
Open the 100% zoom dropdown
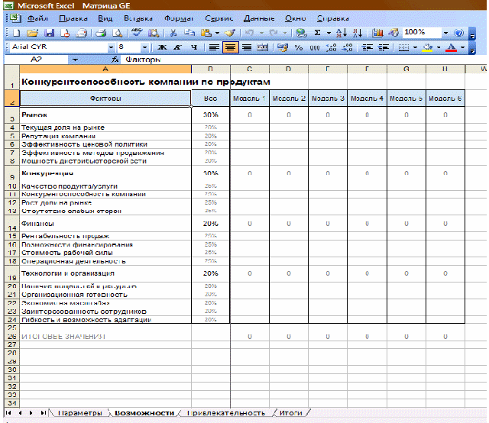coord(446,33)
